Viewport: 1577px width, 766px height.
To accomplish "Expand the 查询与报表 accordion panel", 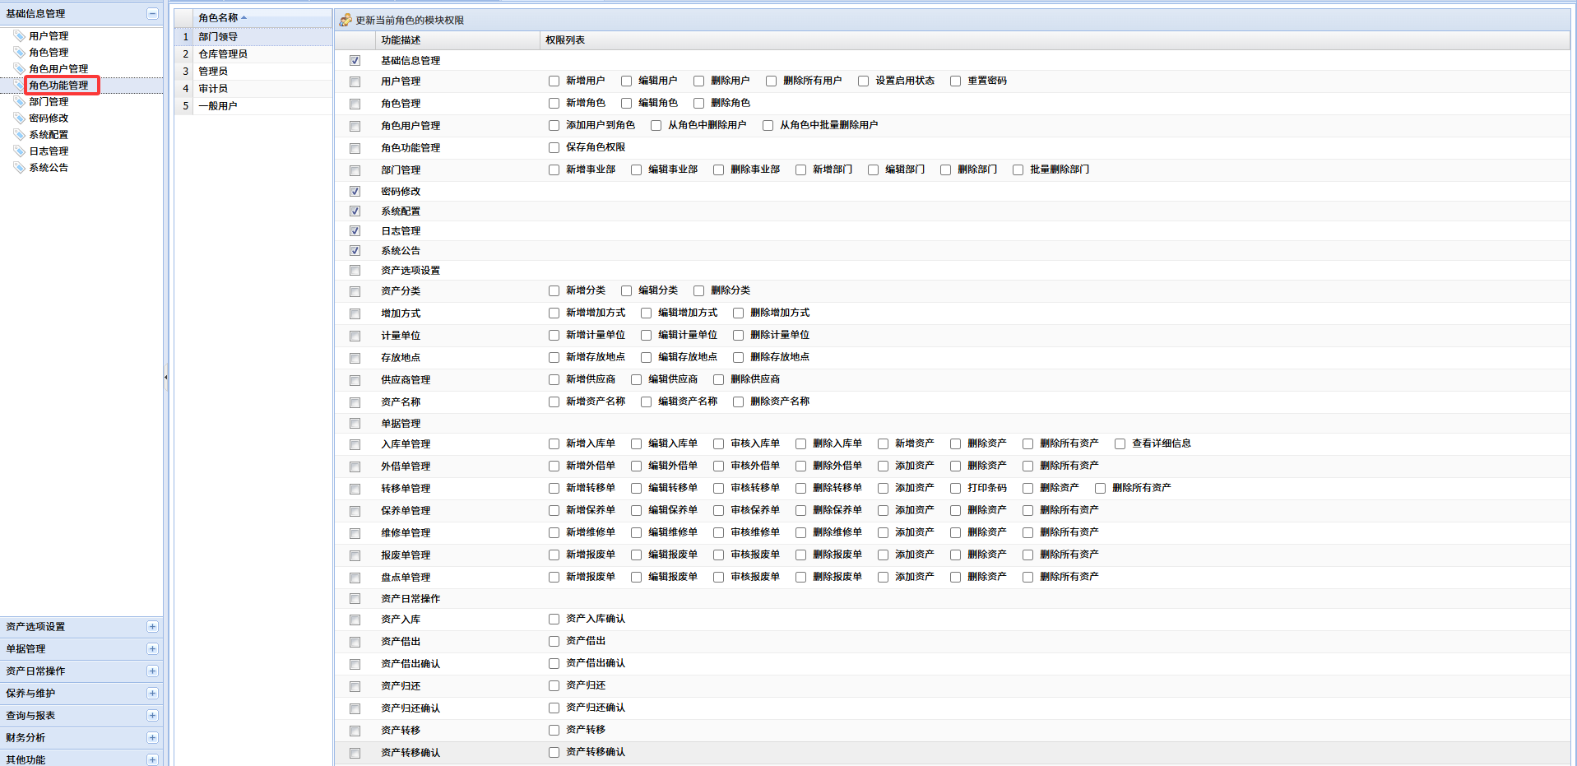I will pyautogui.click(x=152, y=716).
